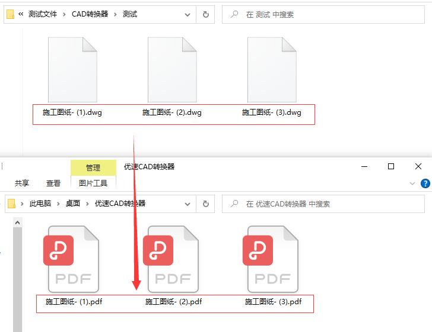
Task: Open the 查看 ribbon tab
Action: click(x=53, y=183)
